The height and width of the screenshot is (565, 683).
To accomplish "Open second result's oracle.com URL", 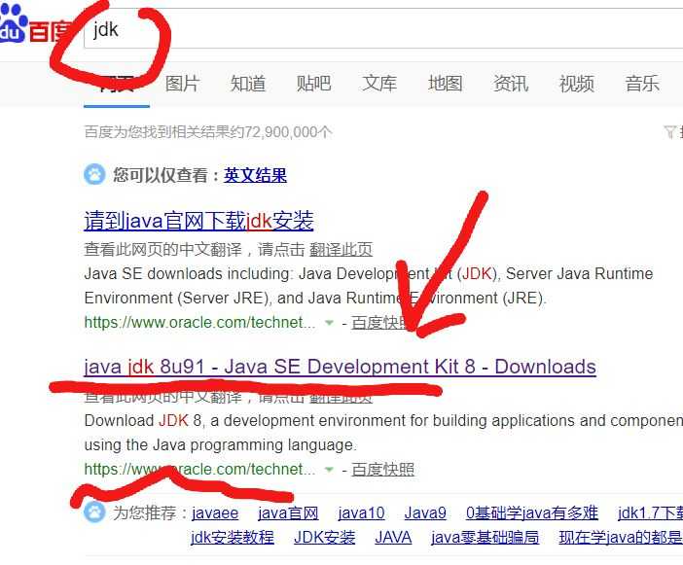I will [199, 469].
